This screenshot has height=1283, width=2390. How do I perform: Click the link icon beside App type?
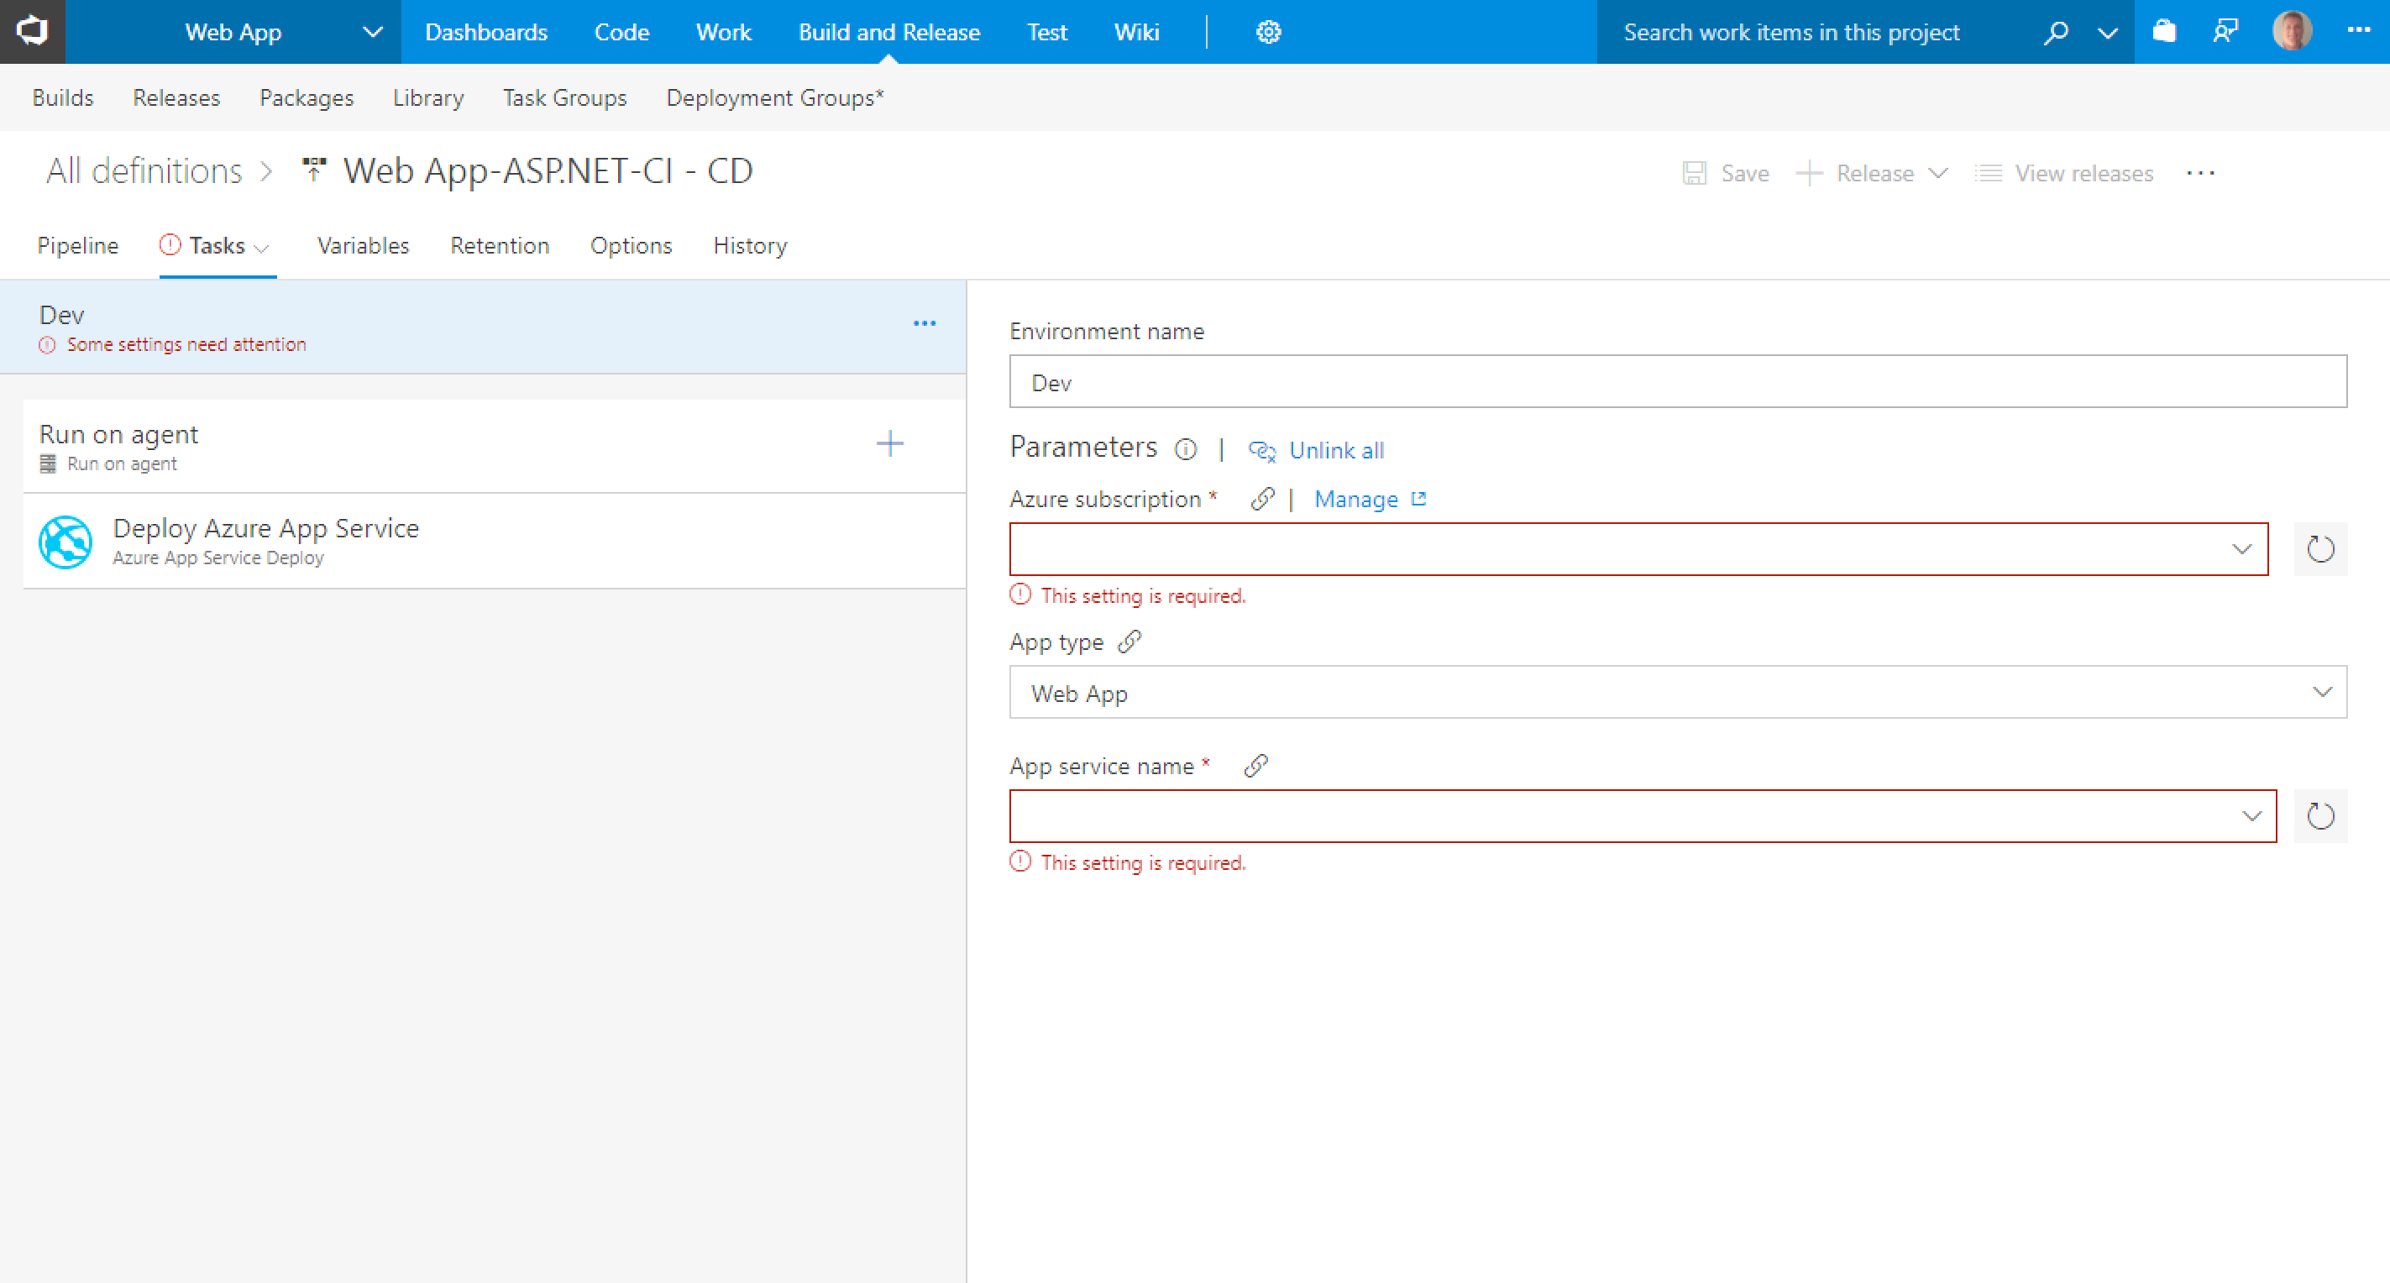pyautogui.click(x=1129, y=642)
